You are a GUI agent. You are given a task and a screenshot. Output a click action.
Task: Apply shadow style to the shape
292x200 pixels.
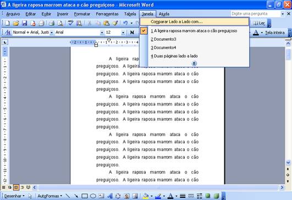click(x=208, y=196)
